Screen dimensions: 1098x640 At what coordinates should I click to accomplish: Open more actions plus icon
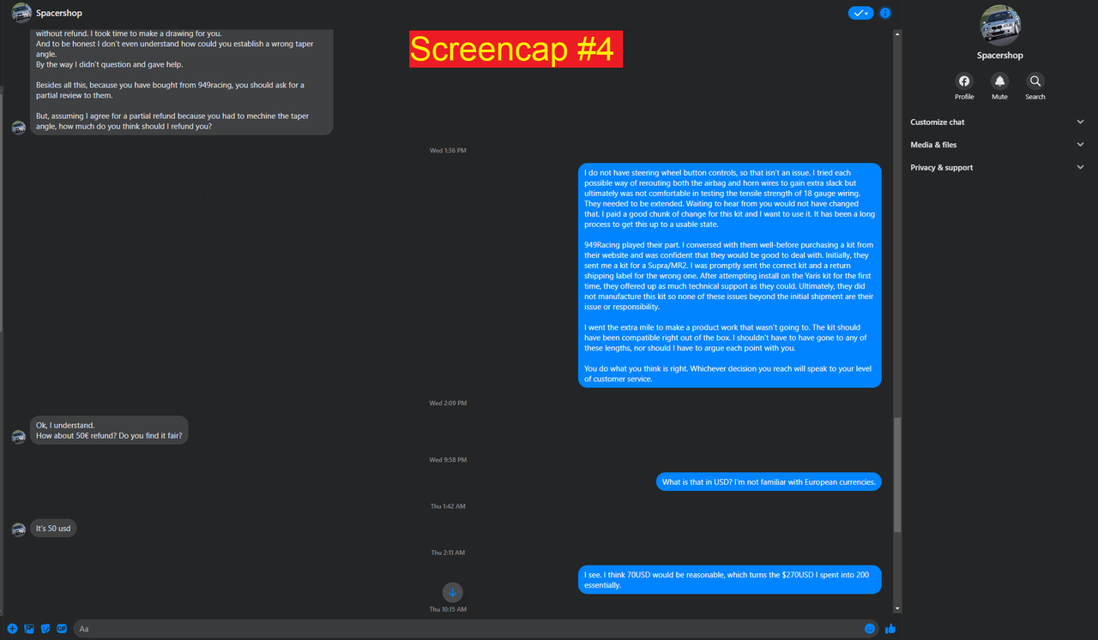[x=12, y=629]
